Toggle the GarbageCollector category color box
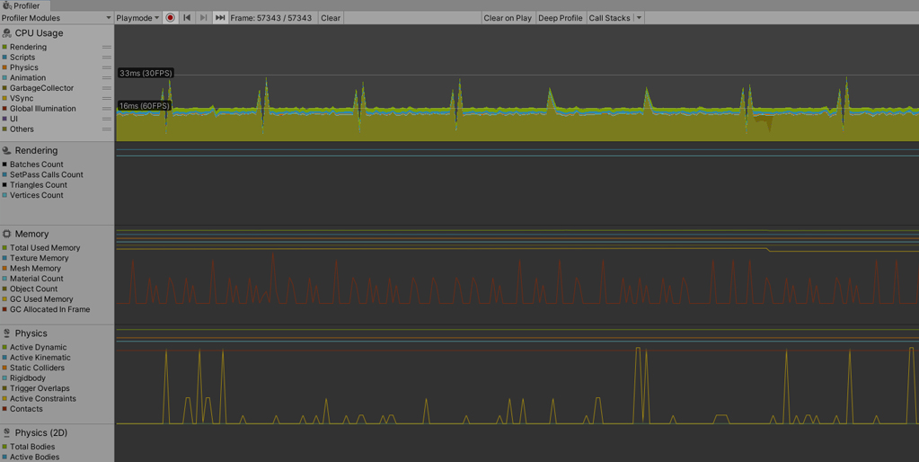Viewport: 919px width, 462px height. coord(4,88)
